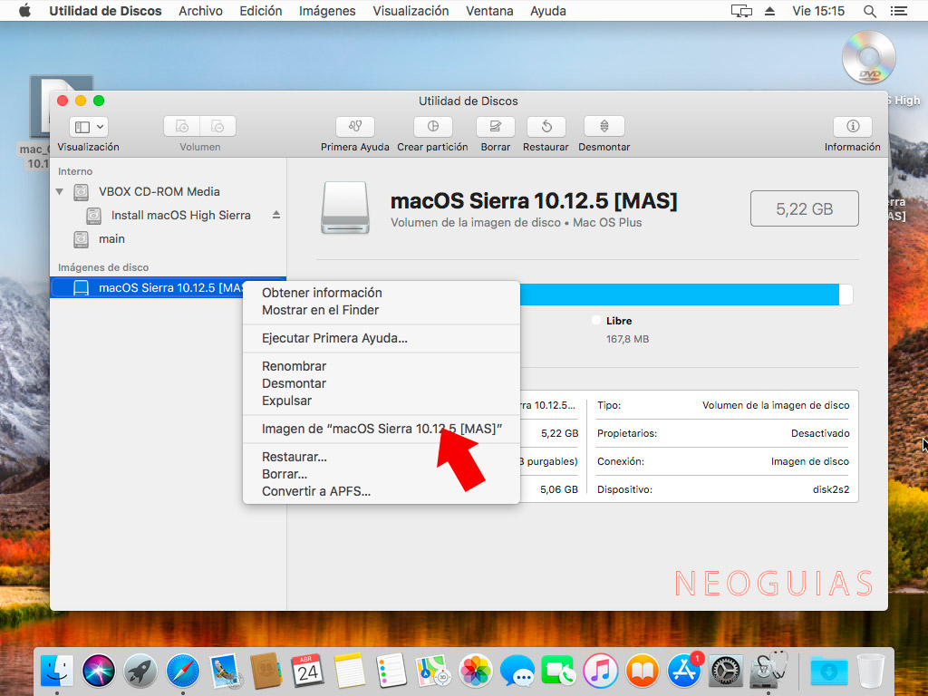Image resolution: width=928 pixels, height=696 pixels.
Task: Choose Obtener información from context menu
Action: point(322,293)
